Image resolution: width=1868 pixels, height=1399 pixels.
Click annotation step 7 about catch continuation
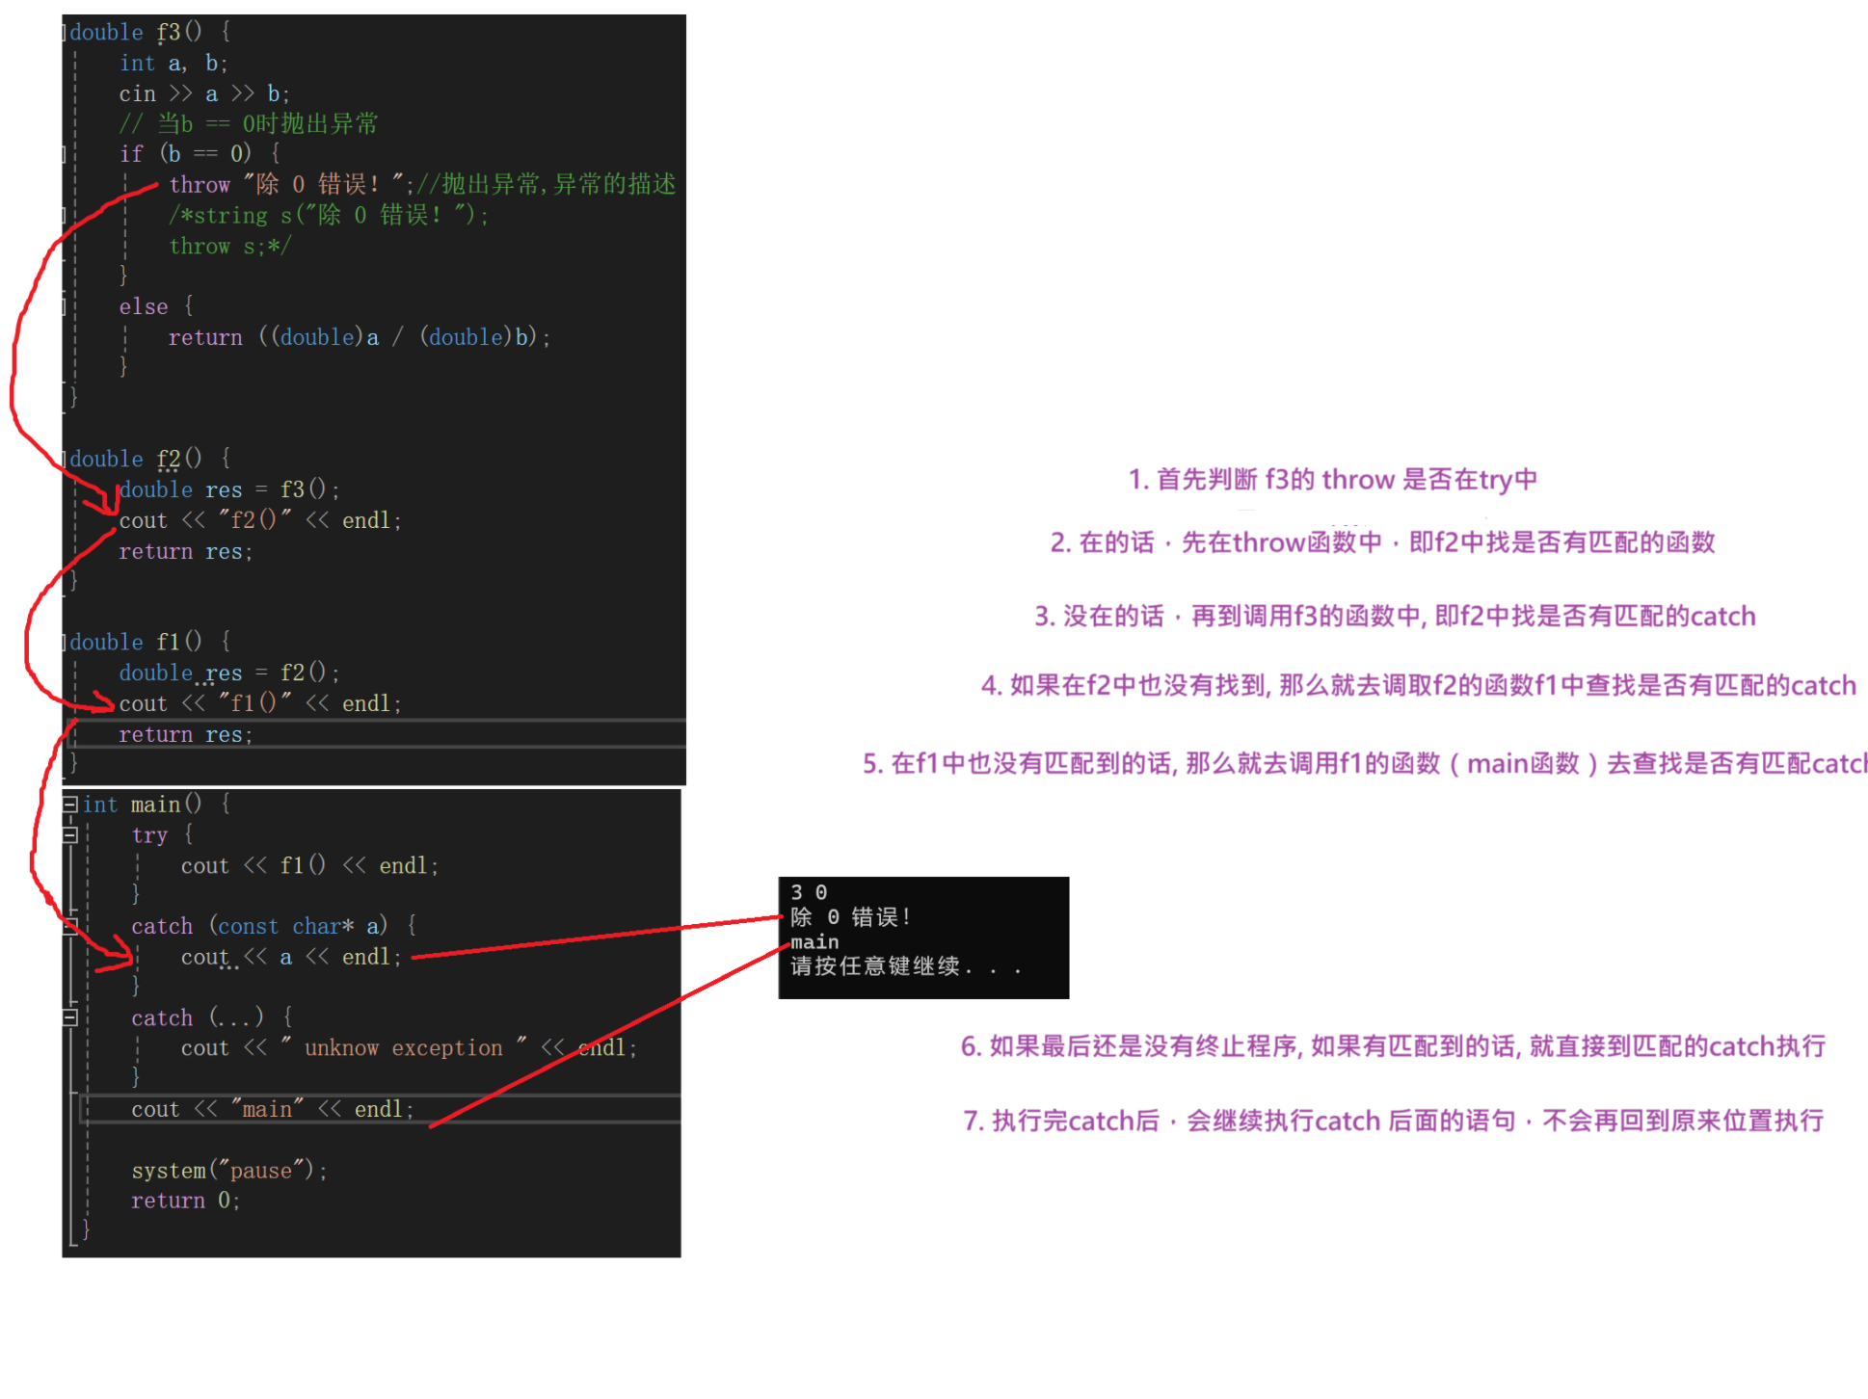(1393, 1121)
